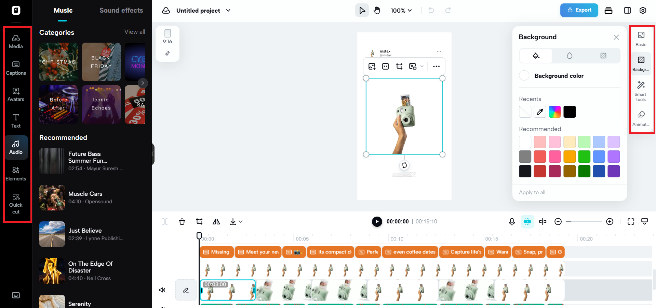Crop the selected clip from timeline toolbar
Viewport: 656px width, 308px height.
[199, 222]
